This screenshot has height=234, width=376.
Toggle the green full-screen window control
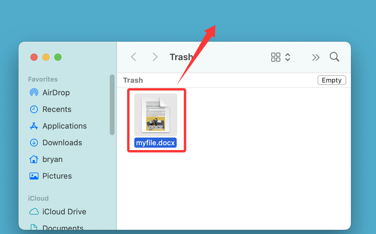pos(58,57)
